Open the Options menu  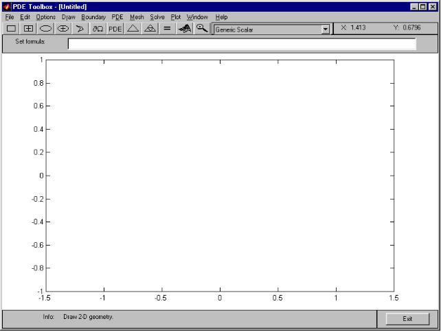[45, 17]
